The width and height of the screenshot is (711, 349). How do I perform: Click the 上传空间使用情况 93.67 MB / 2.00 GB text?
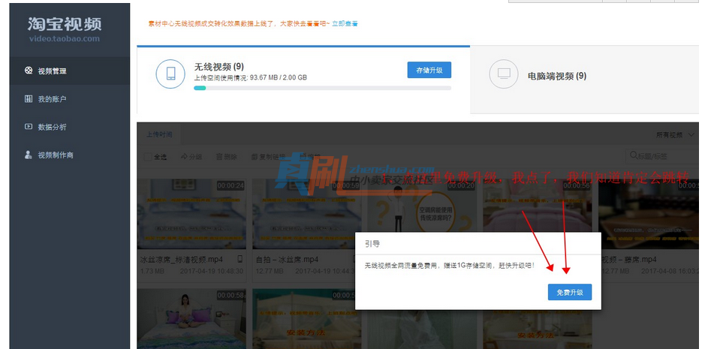[x=250, y=77]
